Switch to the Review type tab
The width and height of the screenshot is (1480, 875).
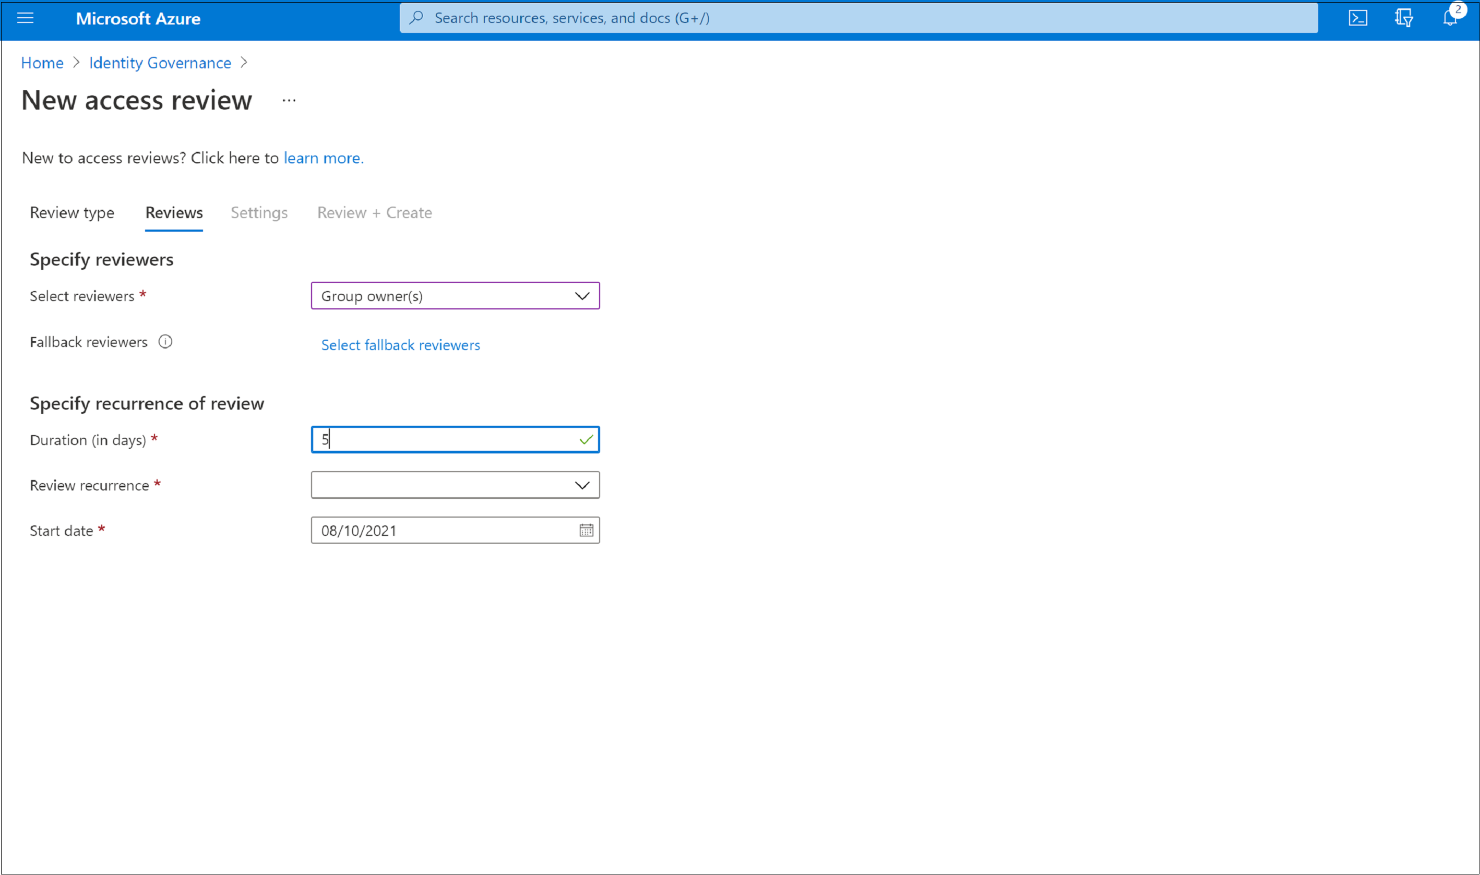[72, 212]
